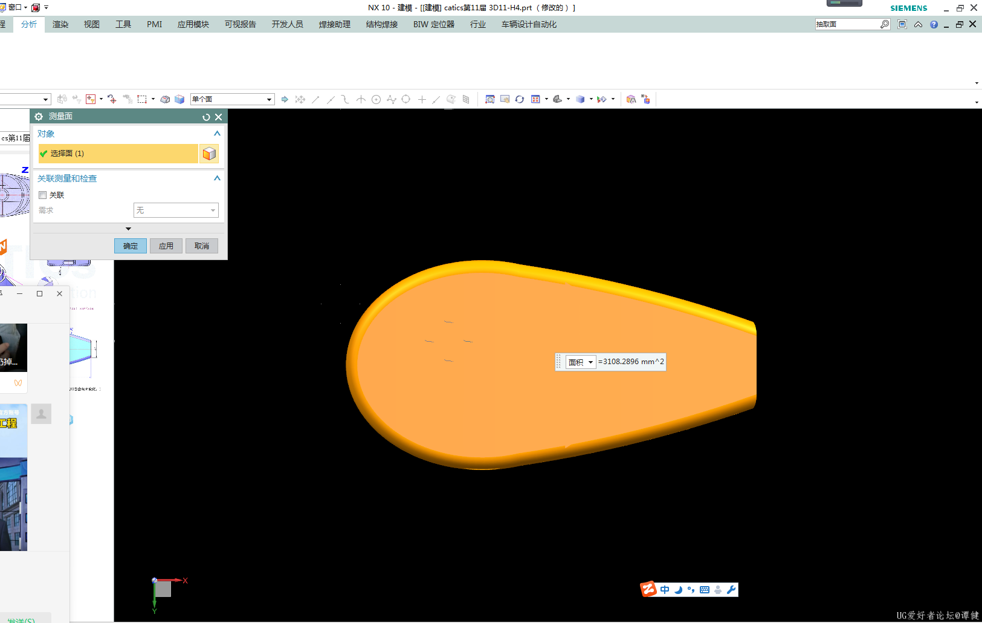The image size is (982, 623).
Task: Click 应用 (Apply) in the 测量面 dialog
Action: [166, 246]
